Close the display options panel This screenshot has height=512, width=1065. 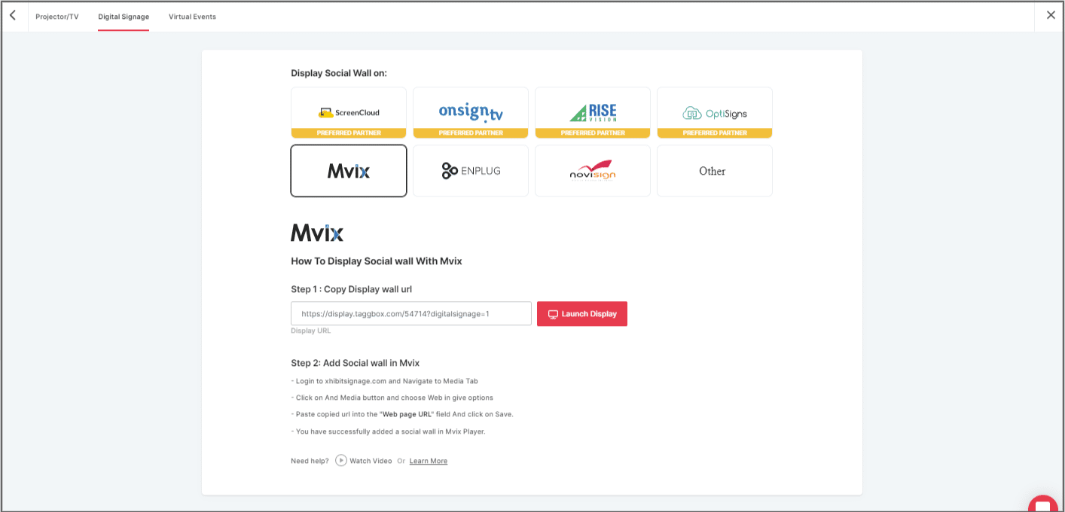[1051, 16]
